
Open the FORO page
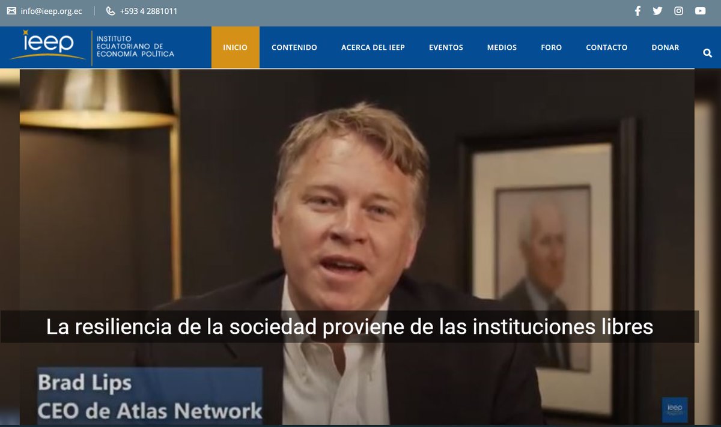551,47
